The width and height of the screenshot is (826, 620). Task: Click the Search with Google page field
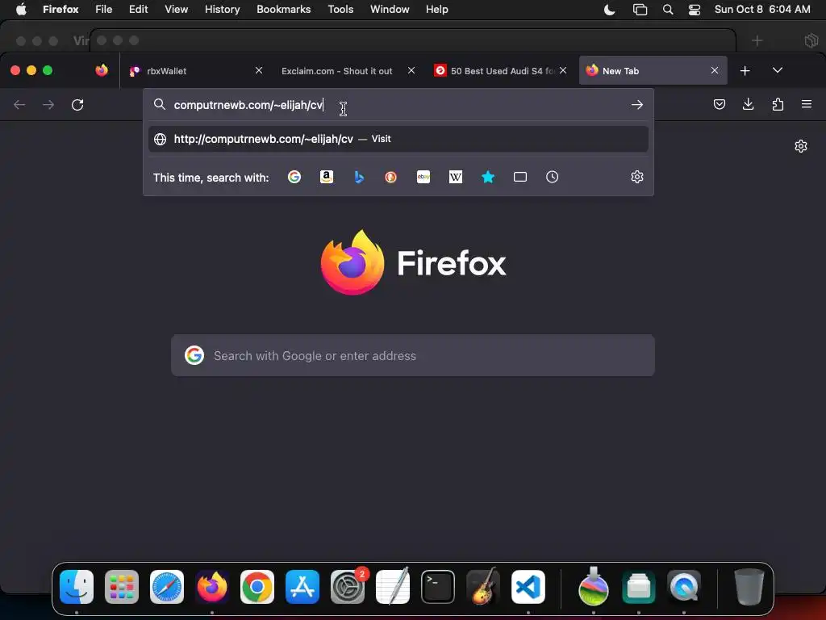pyautogui.click(x=413, y=356)
